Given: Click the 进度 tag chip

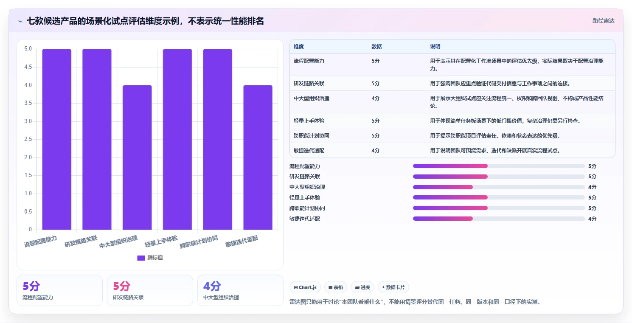Looking at the screenshot, I should [363, 287].
